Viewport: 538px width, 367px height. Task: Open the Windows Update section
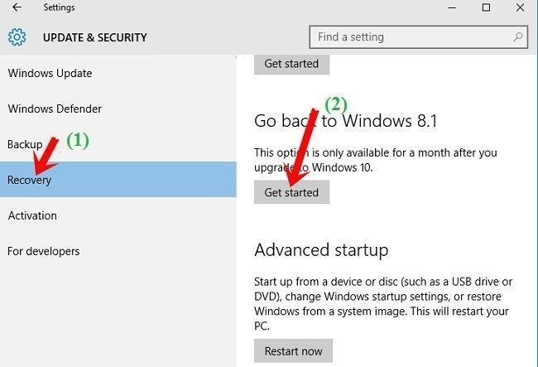pos(50,73)
